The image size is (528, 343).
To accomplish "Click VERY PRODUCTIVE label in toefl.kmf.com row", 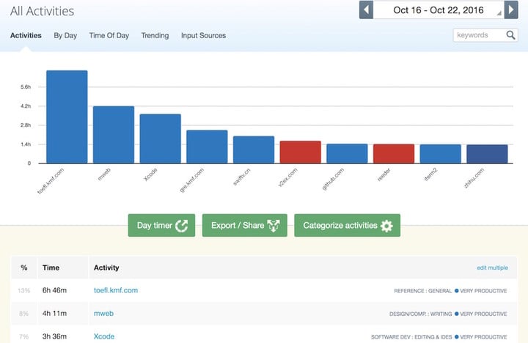I will point(483,291).
